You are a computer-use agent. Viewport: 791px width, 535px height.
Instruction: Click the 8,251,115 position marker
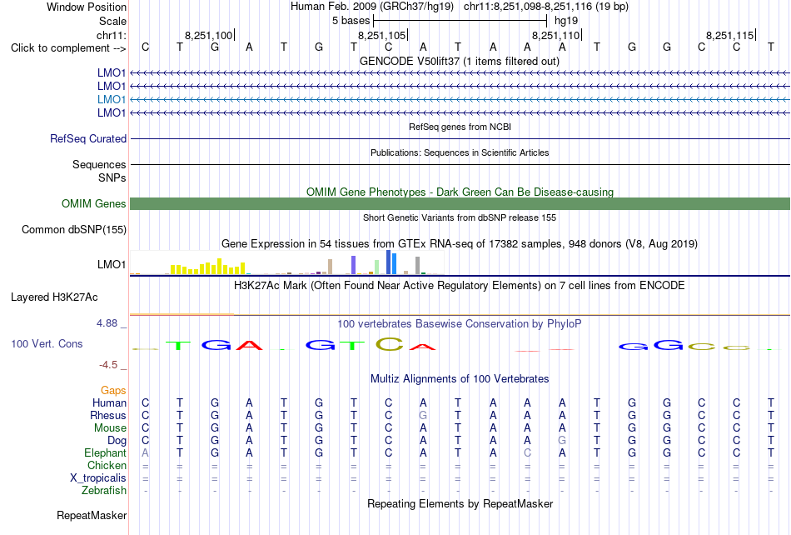point(730,35)
